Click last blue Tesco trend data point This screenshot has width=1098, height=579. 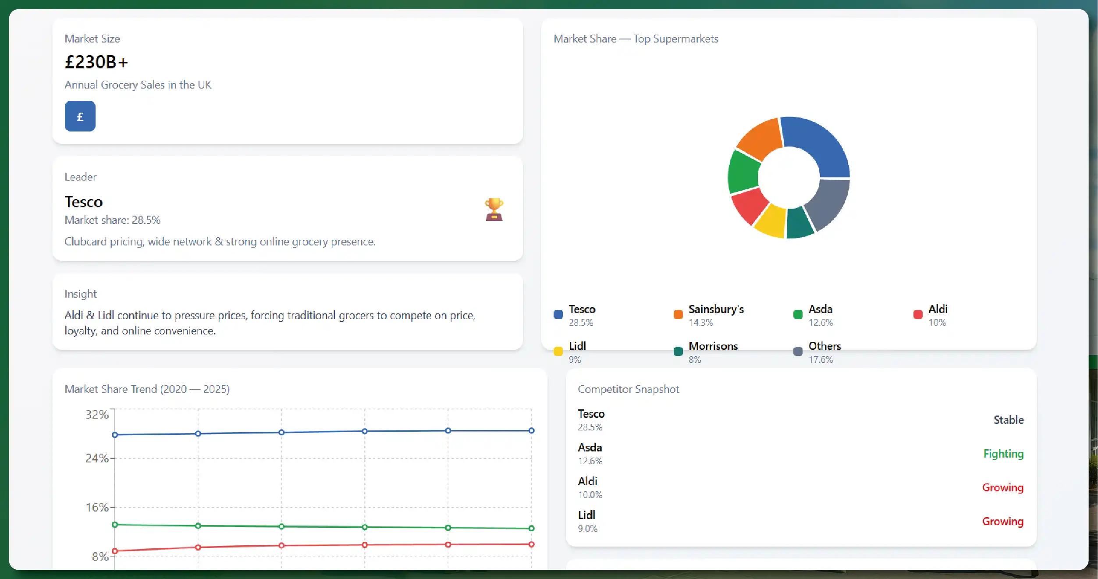click(531, 430)
